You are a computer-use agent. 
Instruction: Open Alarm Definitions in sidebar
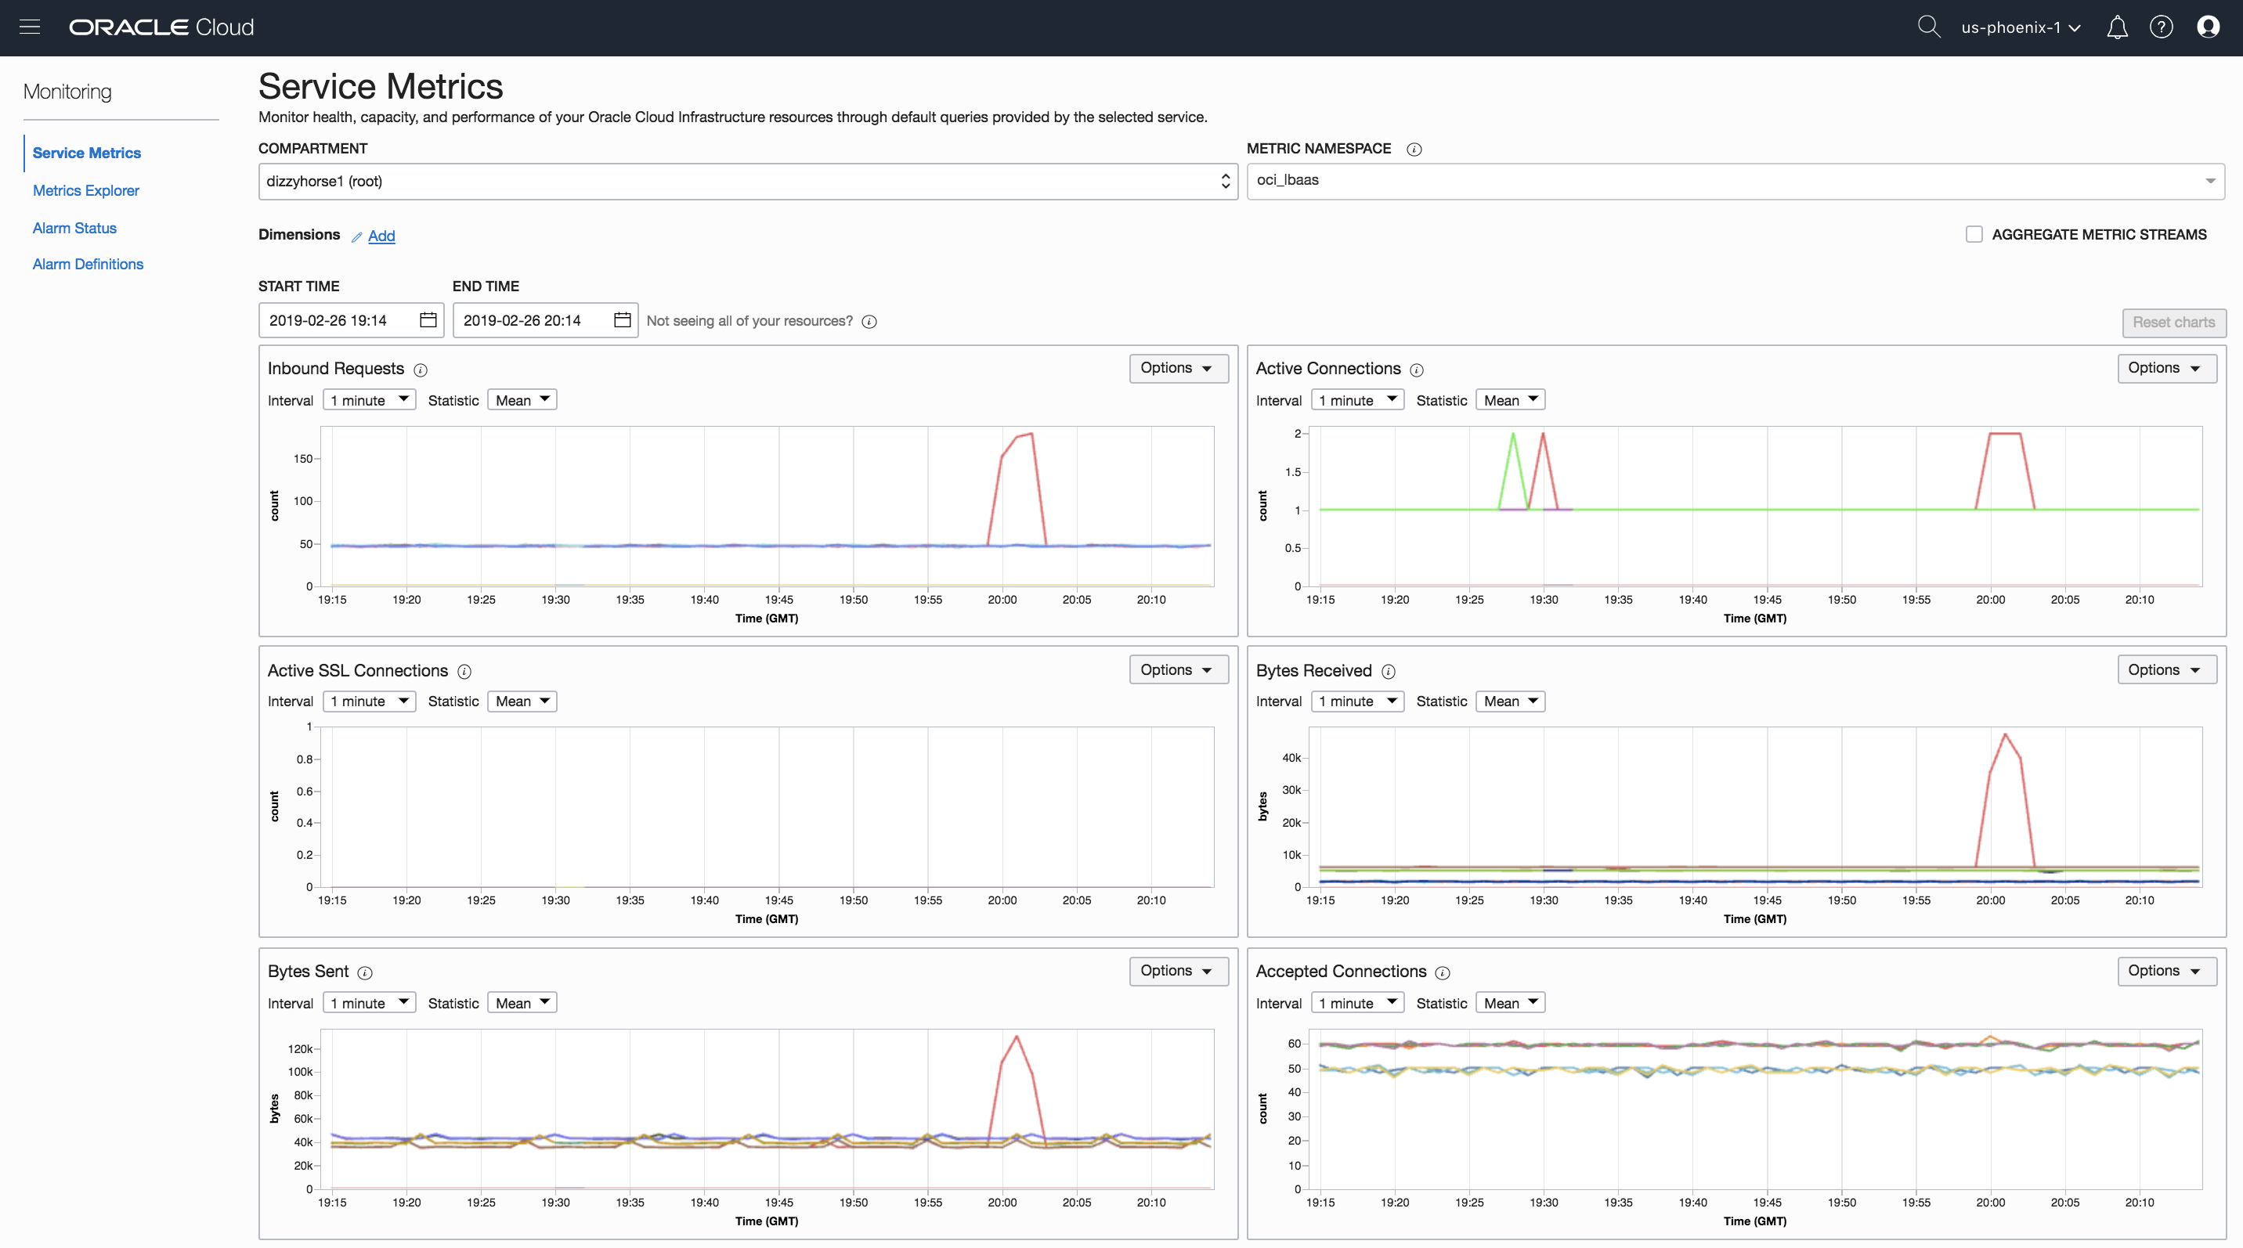(88, 264)
